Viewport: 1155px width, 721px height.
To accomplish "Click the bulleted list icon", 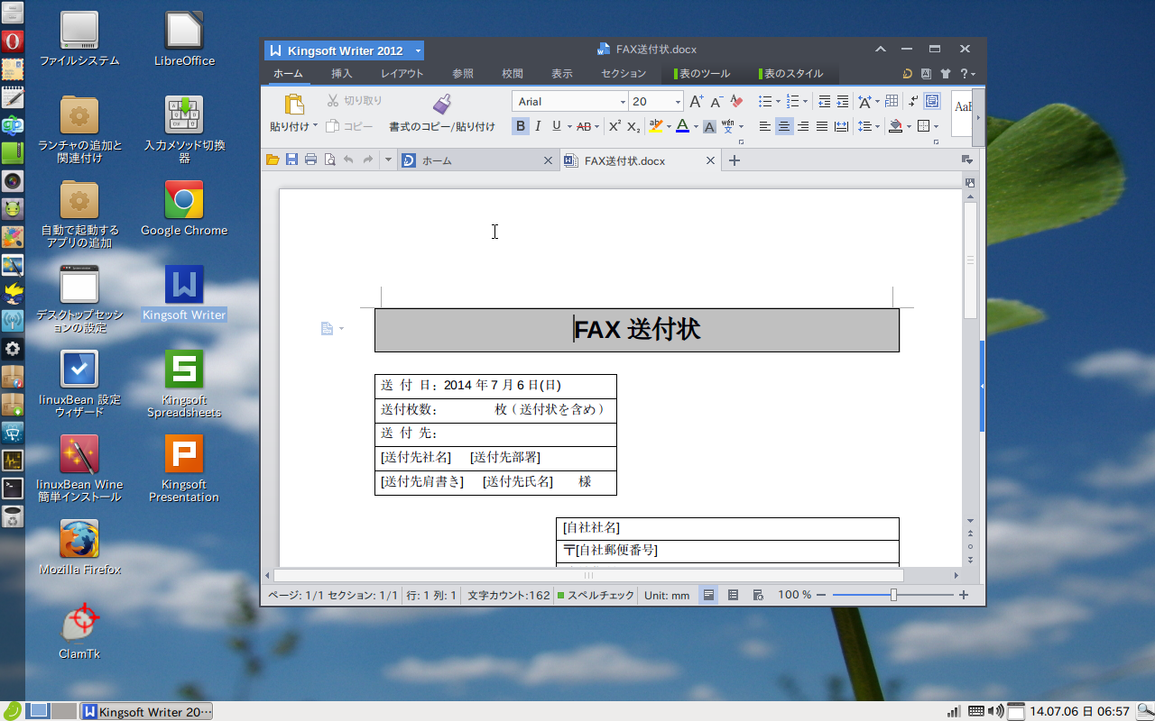I will click(764, 102).
